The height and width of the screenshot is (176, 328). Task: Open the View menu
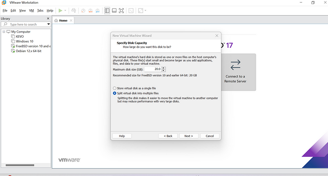point(23,11)
